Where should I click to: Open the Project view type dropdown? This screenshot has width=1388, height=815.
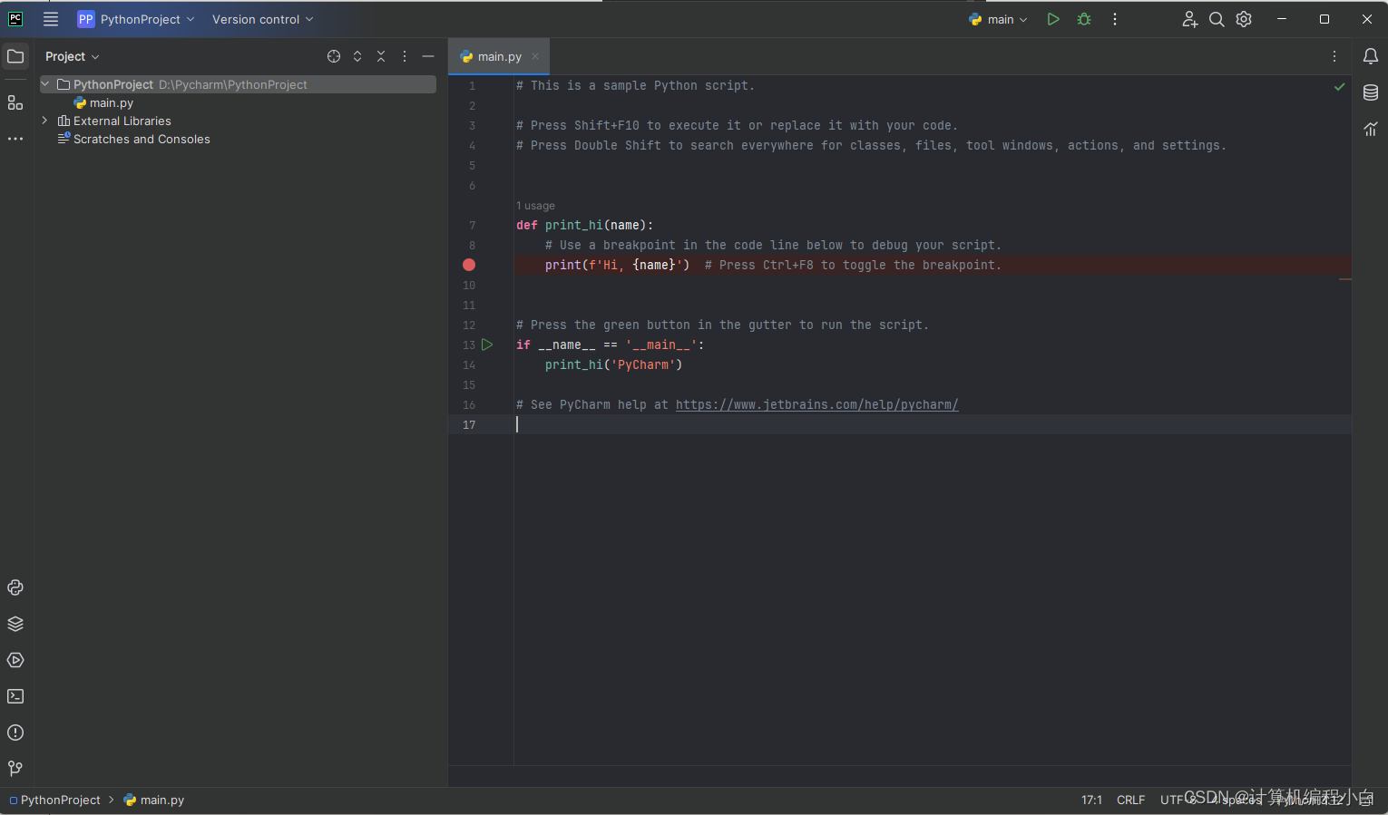73,56
